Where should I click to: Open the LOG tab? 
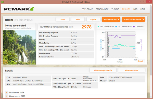135,9
